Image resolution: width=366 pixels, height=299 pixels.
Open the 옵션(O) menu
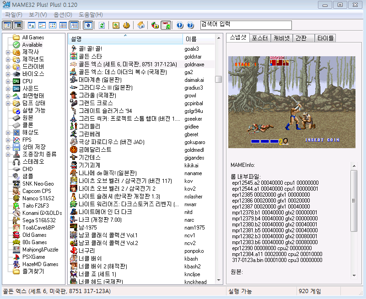point(63,15)
